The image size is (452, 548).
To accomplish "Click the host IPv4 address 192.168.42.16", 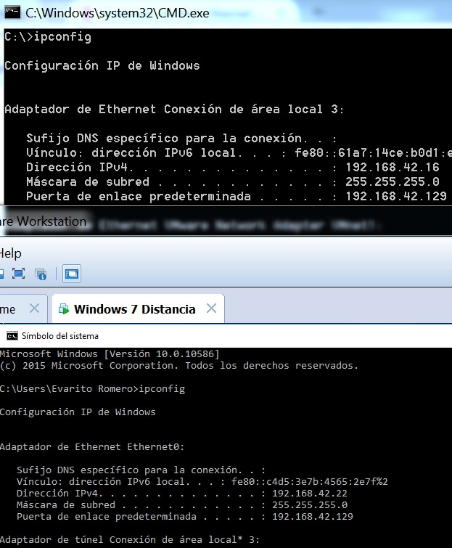I will coord(388,167).
